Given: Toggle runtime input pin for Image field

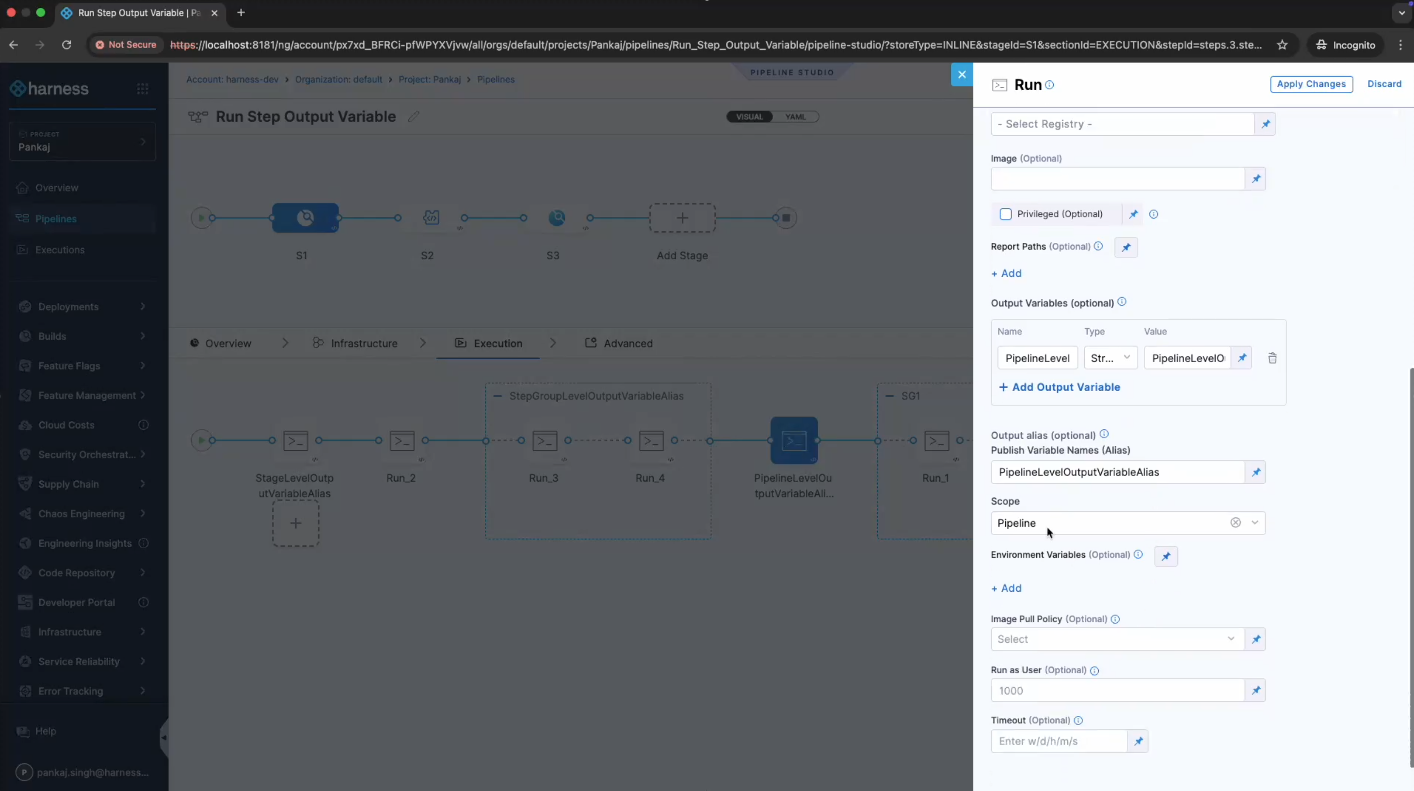Looking at the screenshot, I should pyautogui.click(x=1256, y=179).
